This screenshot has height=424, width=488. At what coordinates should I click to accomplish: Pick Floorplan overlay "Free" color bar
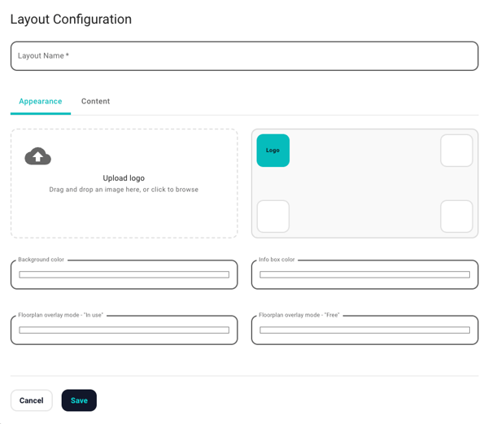coord(364,330)
